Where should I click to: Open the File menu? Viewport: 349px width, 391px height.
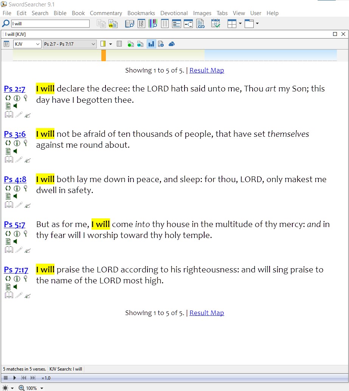pos(7,13)
